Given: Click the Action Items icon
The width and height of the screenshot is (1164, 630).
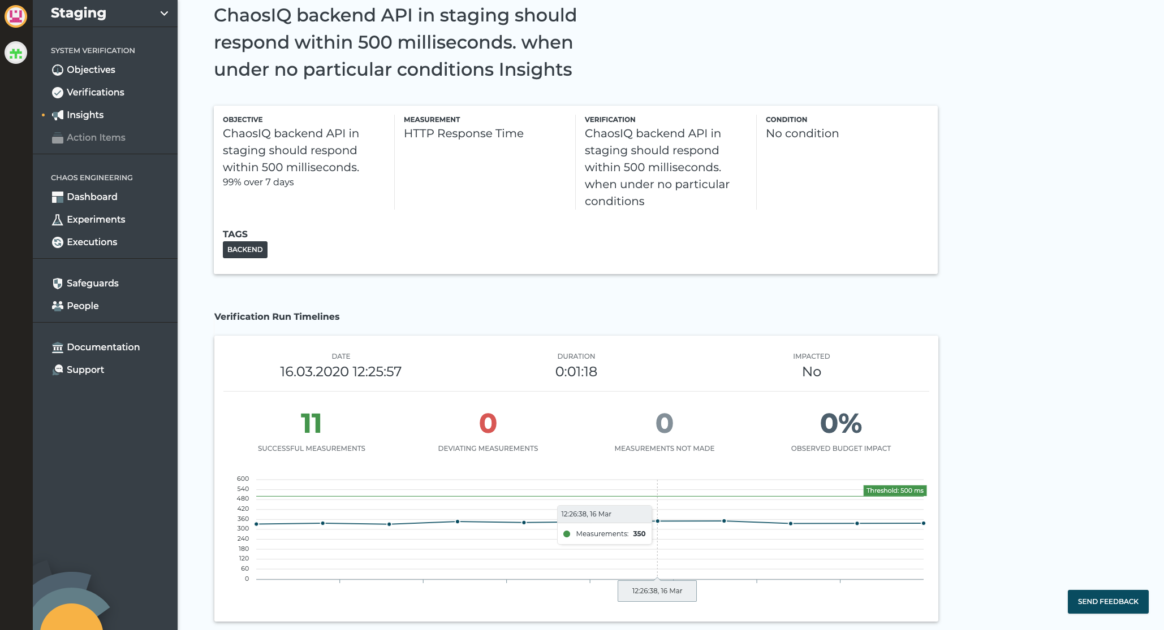Looking at the screenshot, I should pyautogui.click(x=57, y=138).
